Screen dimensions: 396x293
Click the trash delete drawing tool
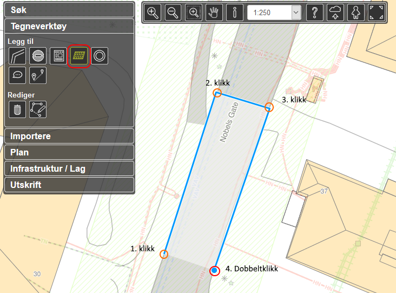pyautogui.click(x=17, y=109)
